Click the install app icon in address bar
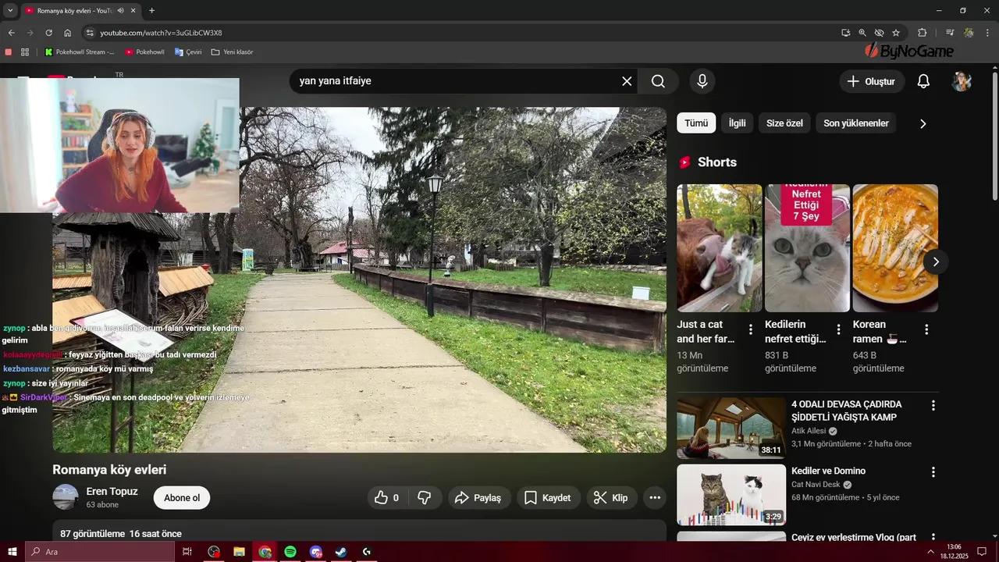 pyautogui.click(x=846, y=33)
